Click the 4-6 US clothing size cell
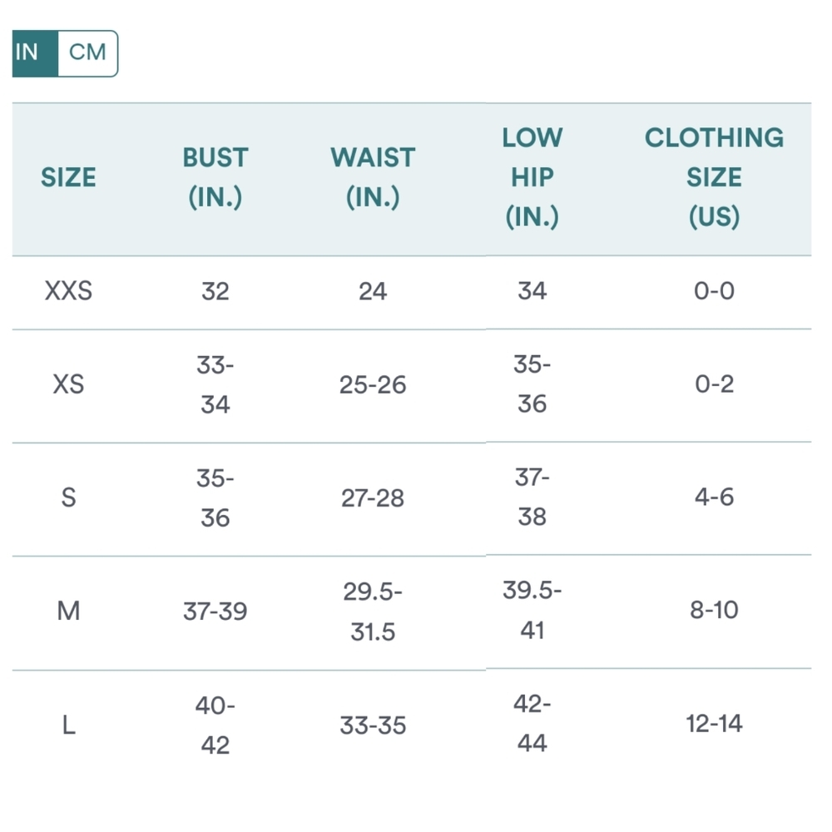Screen dimensions: 832x832 tap(714, 497)
